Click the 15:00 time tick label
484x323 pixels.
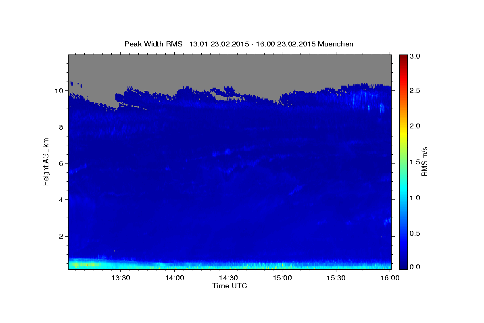(282, 278)
